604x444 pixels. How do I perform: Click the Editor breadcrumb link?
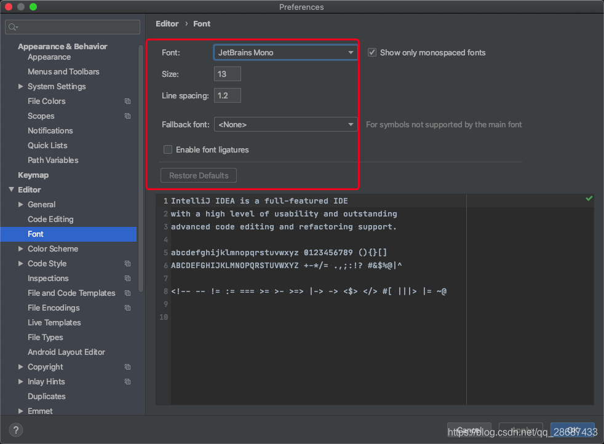tap(167, 24)
